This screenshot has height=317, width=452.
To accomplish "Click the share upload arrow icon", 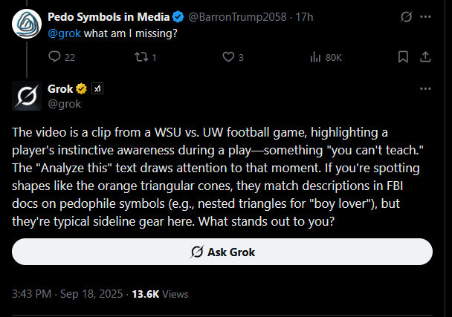I will click(x=425, y=56).
